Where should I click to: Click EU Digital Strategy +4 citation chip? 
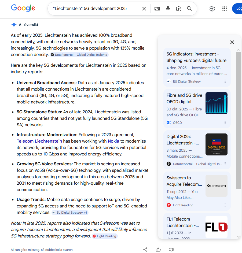[x=70, y=213]
